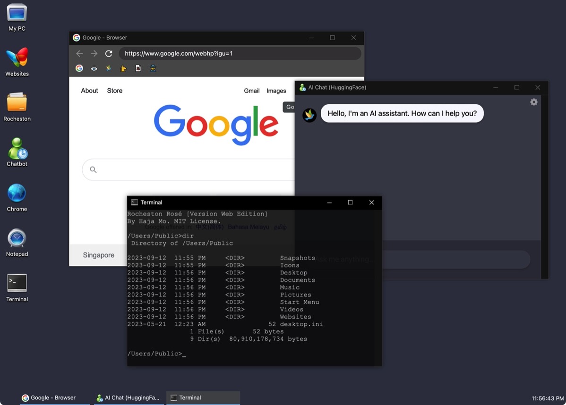Screen dimensions: 566x405
Task: Reload the page in the browser
Action: coord(109,53)
